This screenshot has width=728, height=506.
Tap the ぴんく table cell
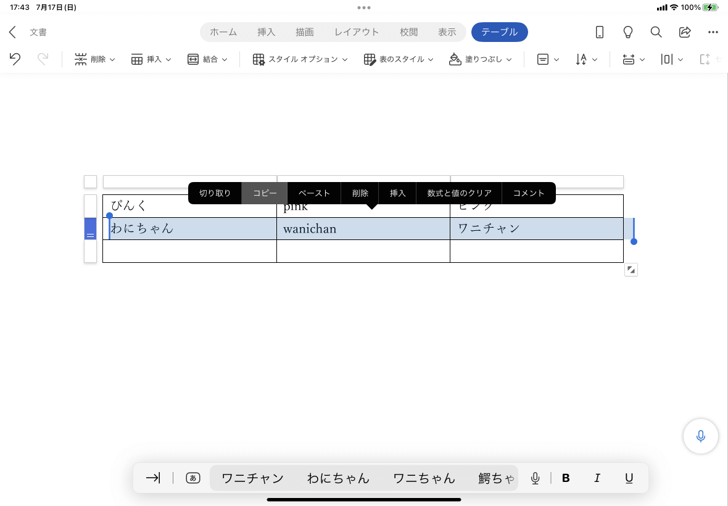pyautogui.click(x=190, y=206)
